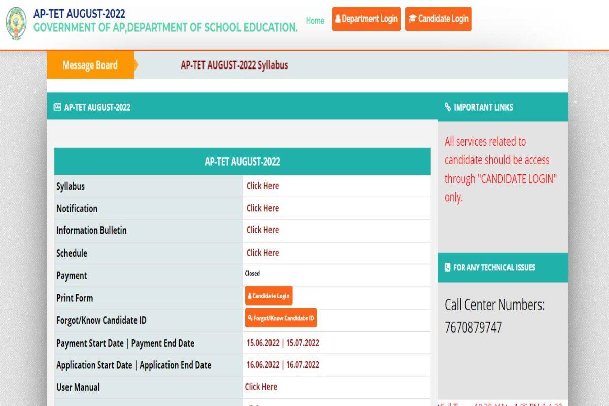
Task: Open the Information Bulletin Click Here link
Action: (x=262, y=230)
